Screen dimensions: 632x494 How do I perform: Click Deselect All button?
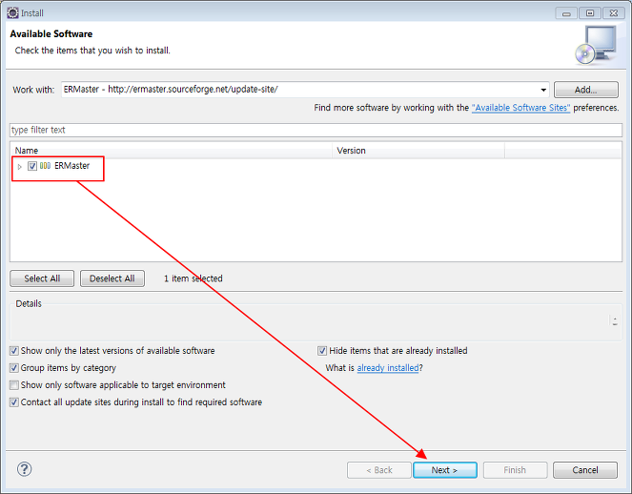112,278
